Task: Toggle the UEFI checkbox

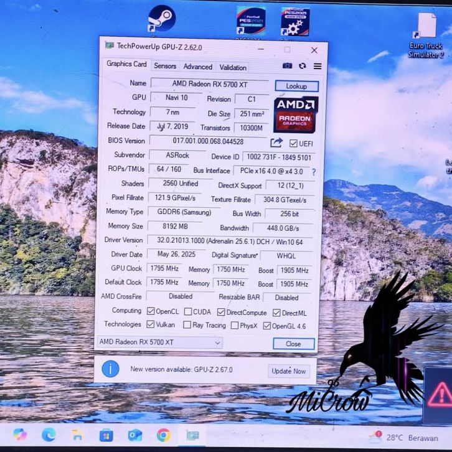Action: 293,143
